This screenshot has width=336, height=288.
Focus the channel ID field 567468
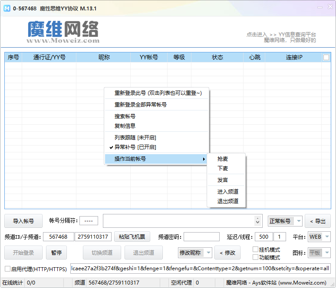click(59, 237)
